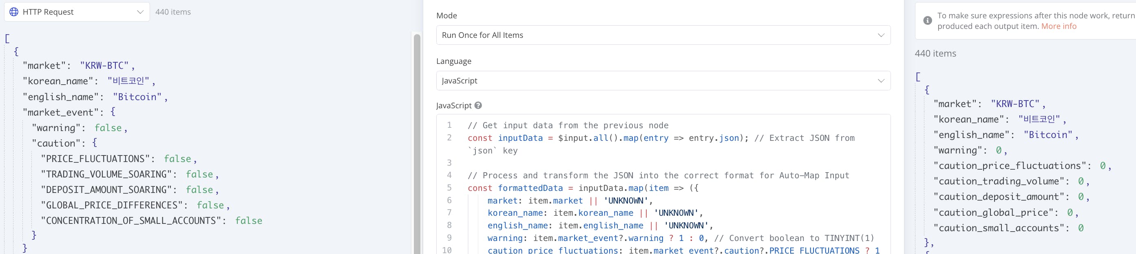Click "CONCENTRATION_OF_SMALL_ACCOUNTS" key in input data
The image size is (1136, 254).
130,221
